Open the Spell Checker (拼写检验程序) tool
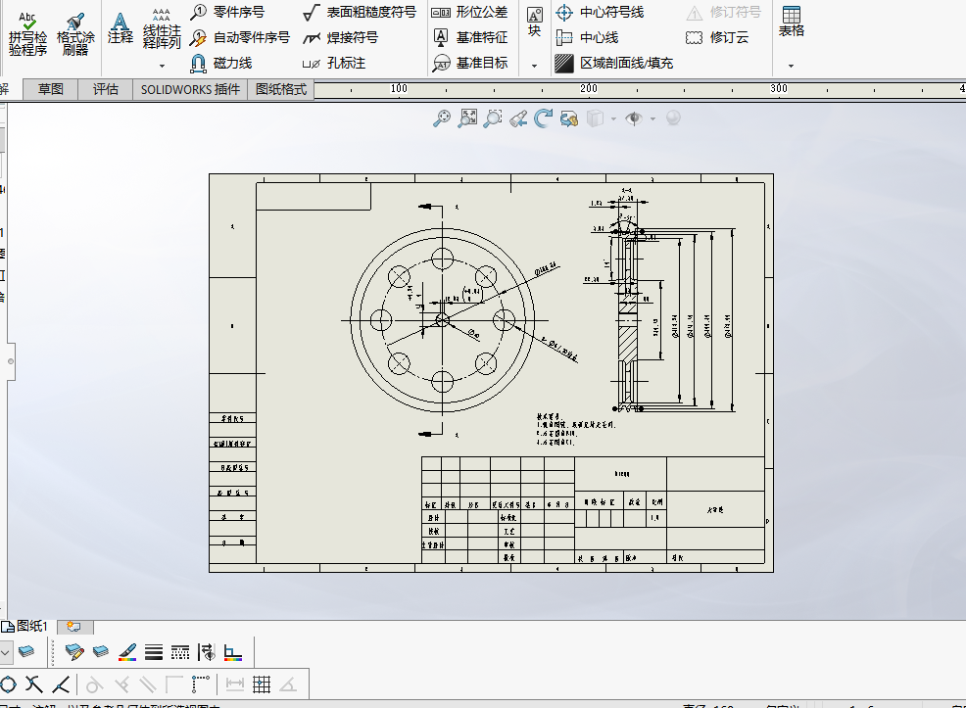Screen dimensions: 966x708 (x=27, y=34)
